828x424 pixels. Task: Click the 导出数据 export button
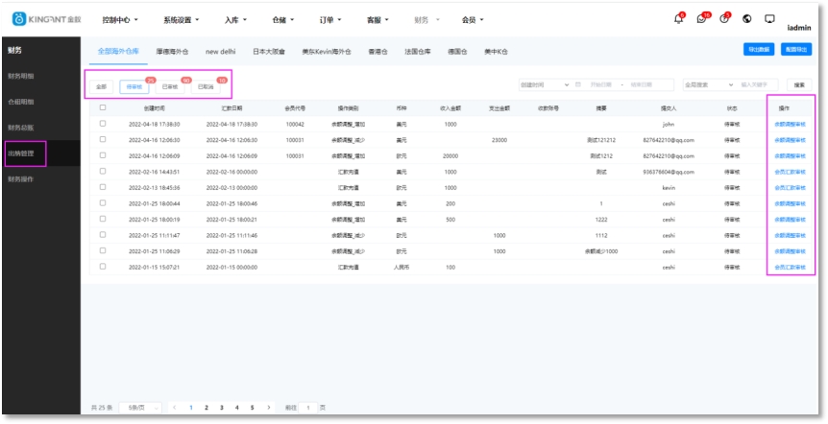pos(758,48)
